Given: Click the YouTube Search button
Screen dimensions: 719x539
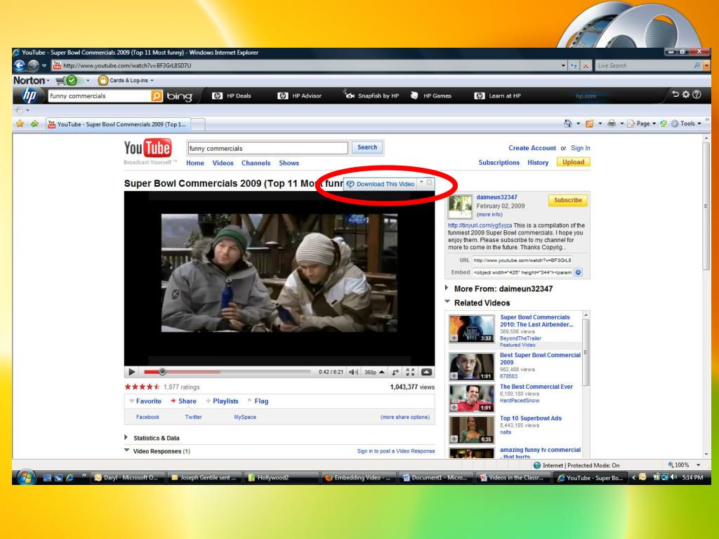Looking at the screenshot, I should pos(367,147).
